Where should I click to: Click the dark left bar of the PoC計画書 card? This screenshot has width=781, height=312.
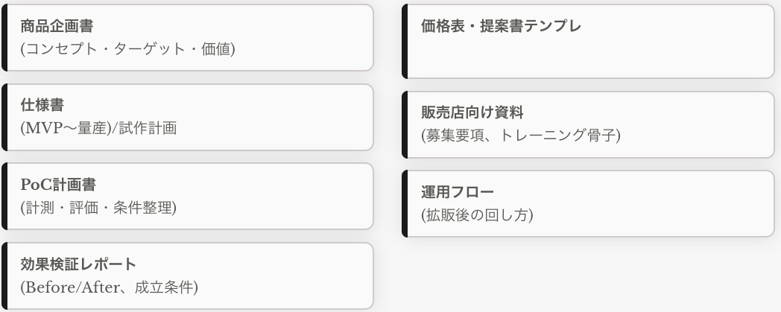4,197
